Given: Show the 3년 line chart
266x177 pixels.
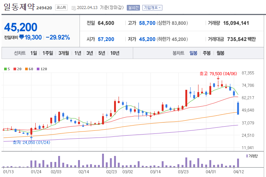Looking at the screenshot, I should 90,53.
